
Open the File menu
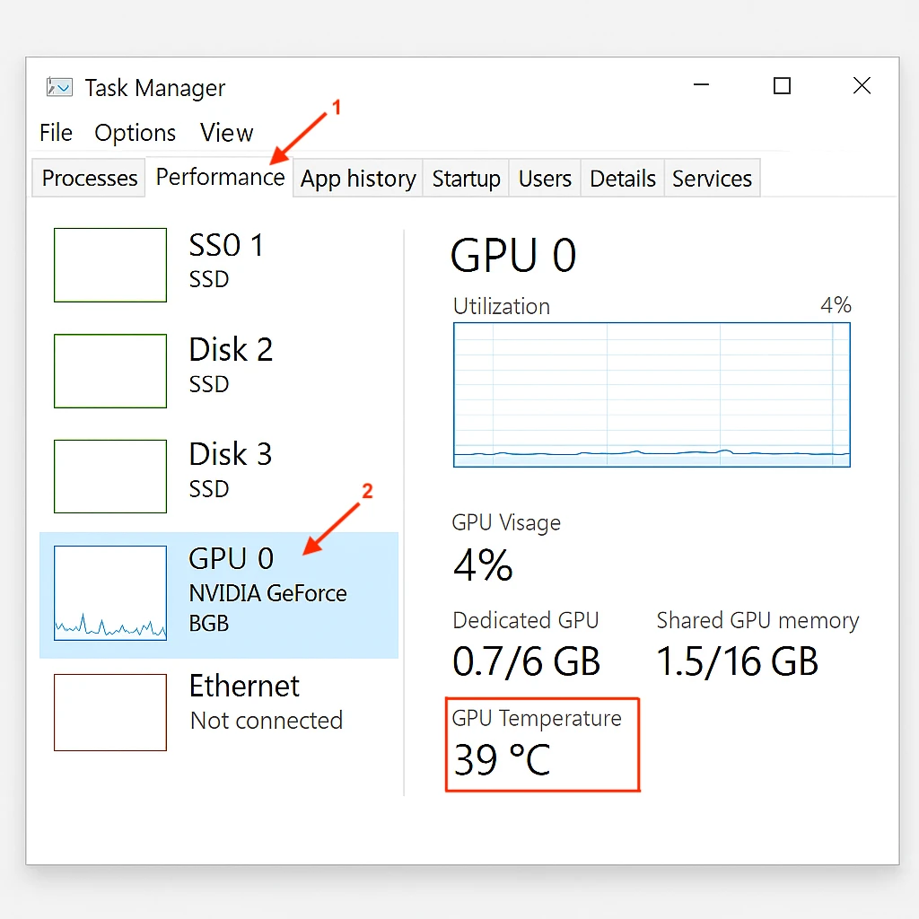(x=56, y=133)
